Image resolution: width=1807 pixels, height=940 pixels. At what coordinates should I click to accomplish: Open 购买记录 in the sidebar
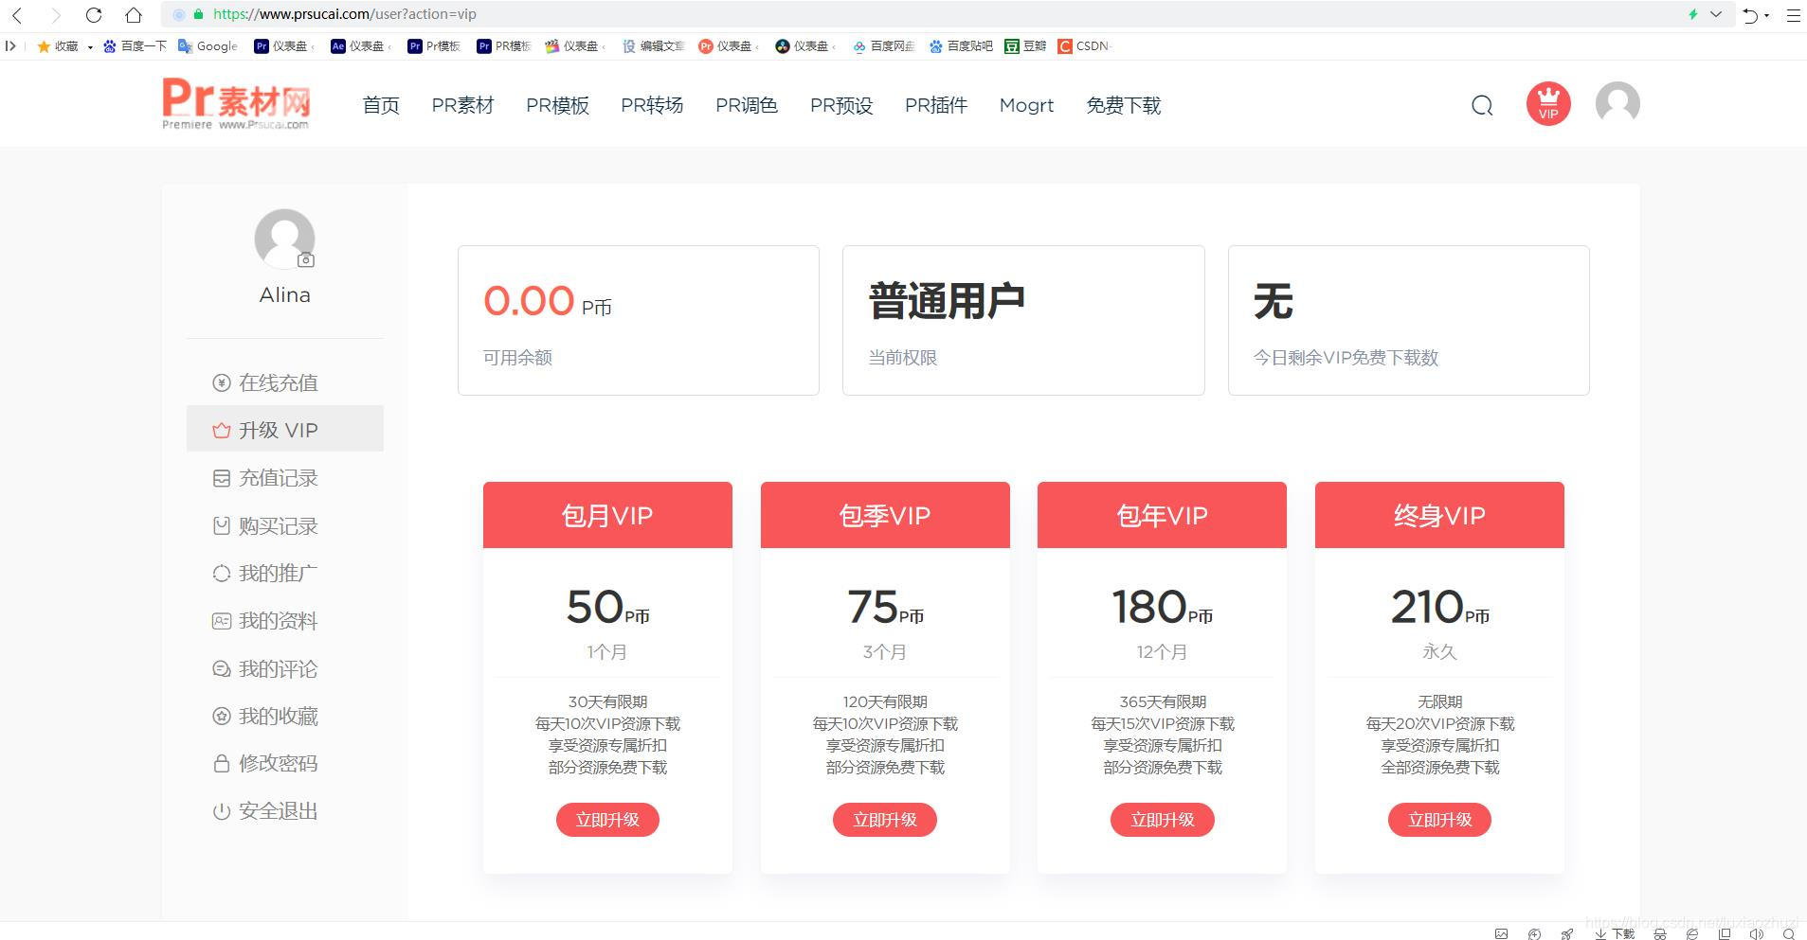coord(285,525)
